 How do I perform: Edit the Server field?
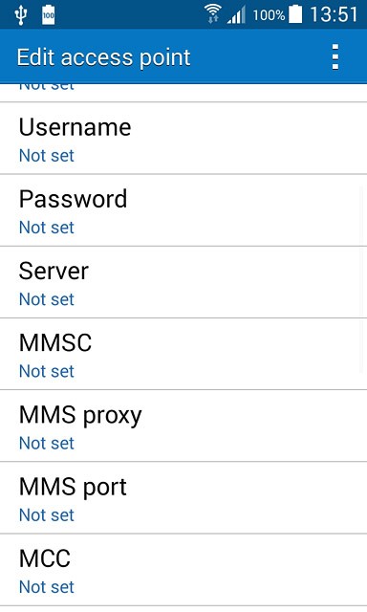(183, 282)
